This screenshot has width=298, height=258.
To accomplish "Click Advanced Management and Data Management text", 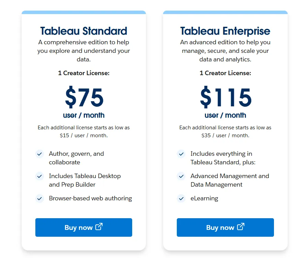I will [x=229, y=180].
